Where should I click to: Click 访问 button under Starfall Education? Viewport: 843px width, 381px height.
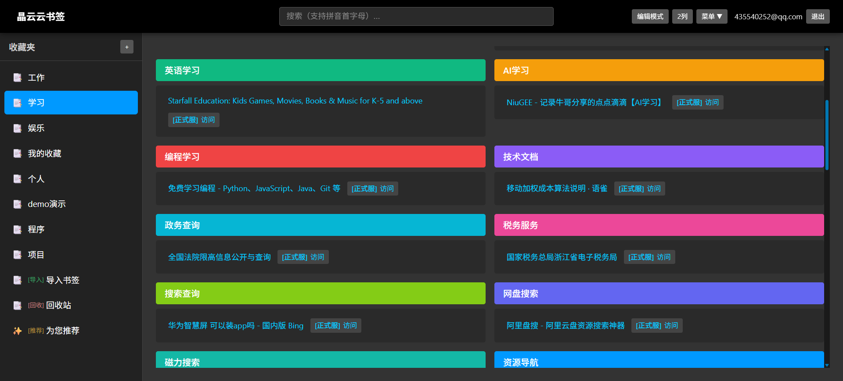tap(194, 120)
